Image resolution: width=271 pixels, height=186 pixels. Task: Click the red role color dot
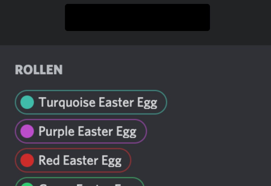(27, 160)
